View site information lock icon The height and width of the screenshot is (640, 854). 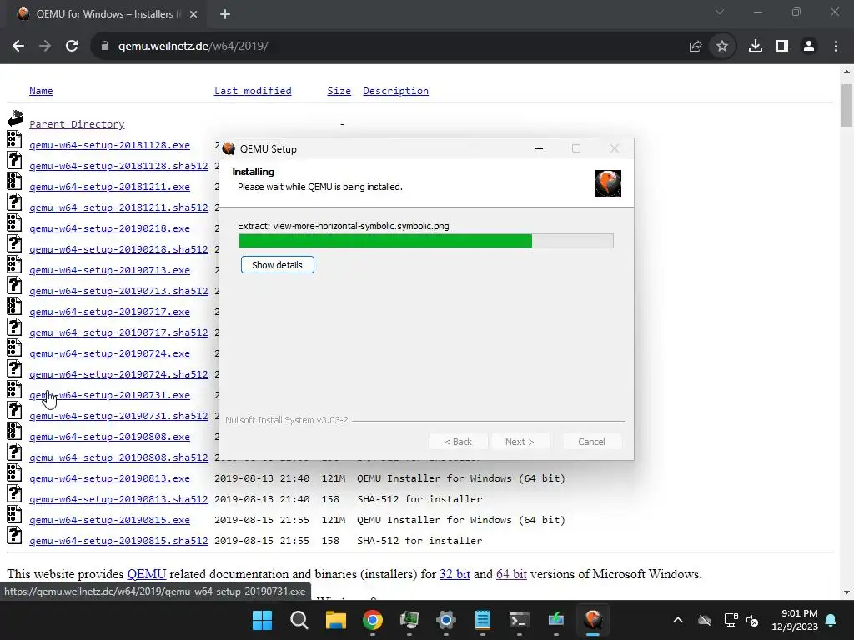click(104, 47)
